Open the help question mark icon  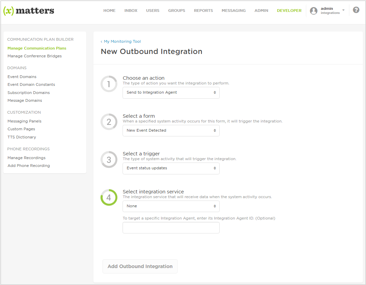click(x=356, y=10)
